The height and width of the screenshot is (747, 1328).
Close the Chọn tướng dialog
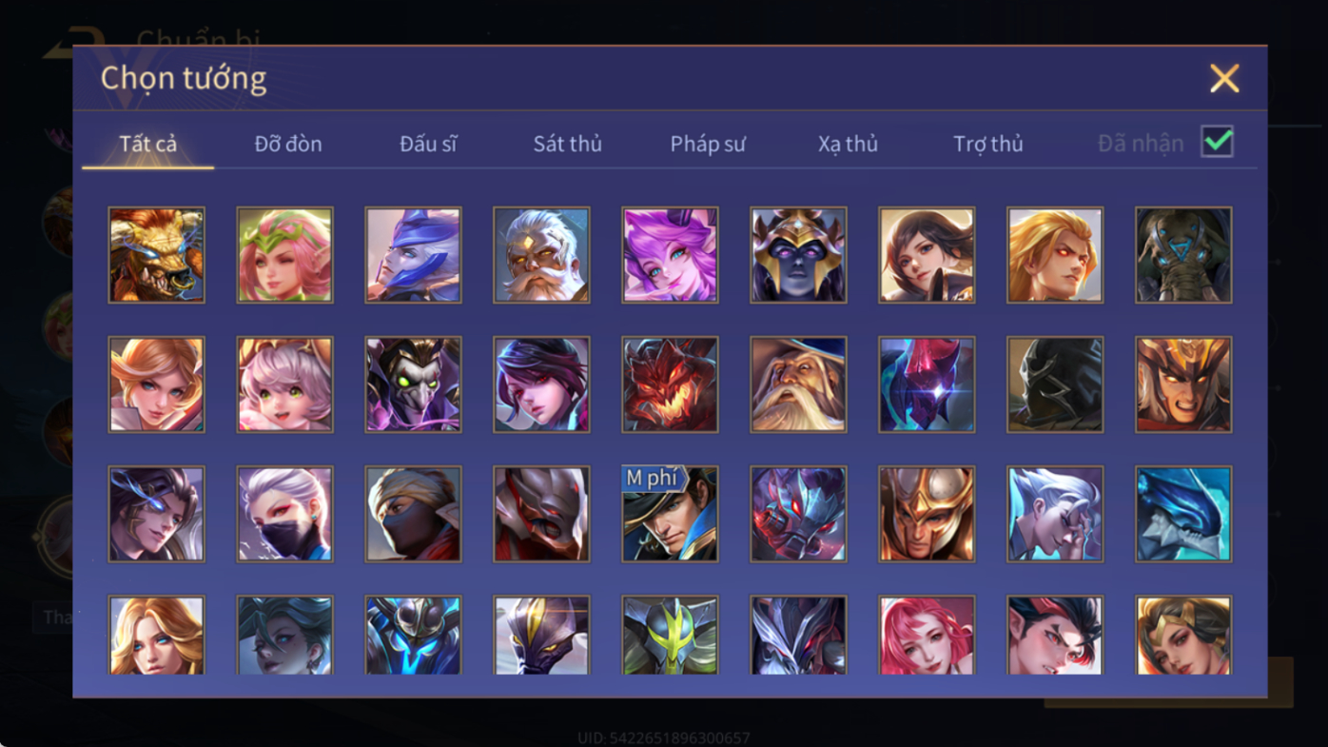[1224, 78]
